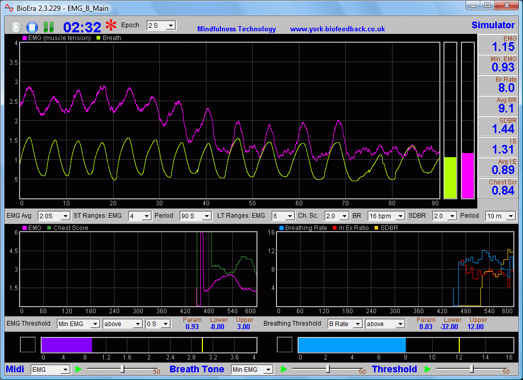The height and width of the screenshot is (380, 523).
Task: Click breathing Upper value 12.00
Action: point(476,327)
